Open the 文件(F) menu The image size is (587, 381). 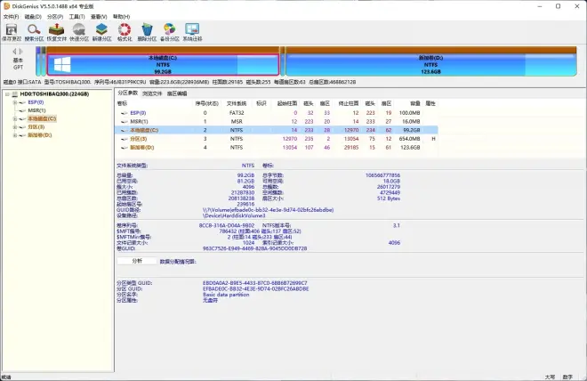click(11, 17)
